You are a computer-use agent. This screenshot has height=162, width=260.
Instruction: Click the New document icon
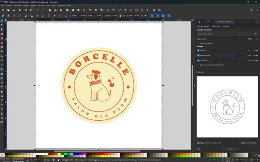pos(3,10)
